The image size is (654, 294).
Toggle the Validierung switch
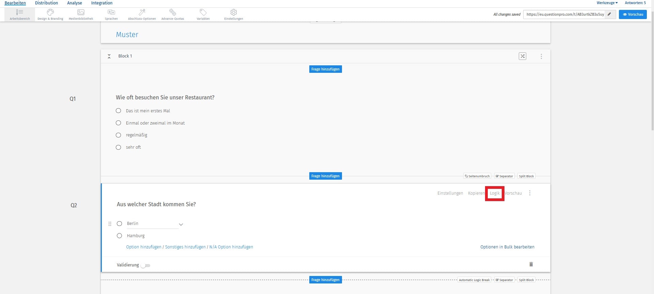tap(145, 265)
